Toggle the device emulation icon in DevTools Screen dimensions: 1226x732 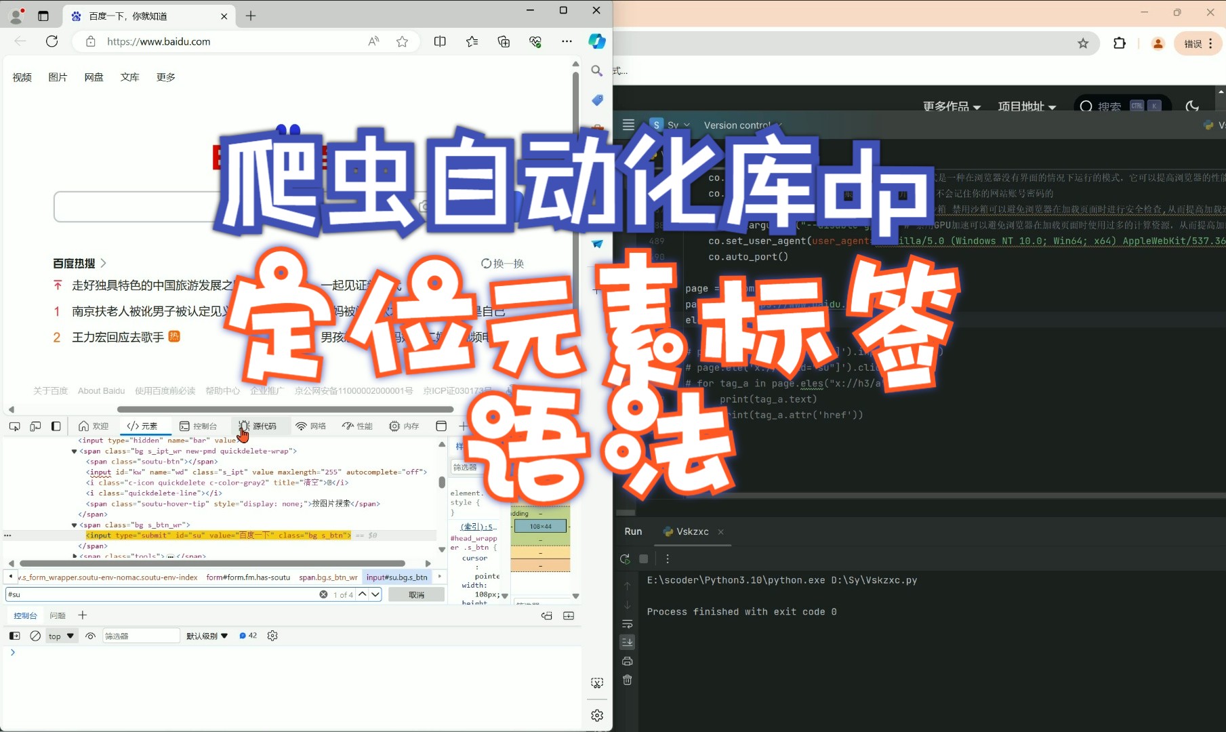point(35,426)
